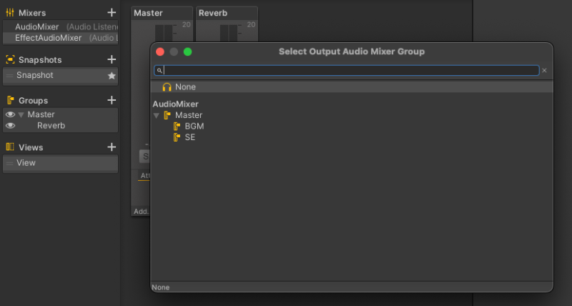Select AudioMixer in the Mixers list
Screen dimensions: 572x306
point(36,26)
